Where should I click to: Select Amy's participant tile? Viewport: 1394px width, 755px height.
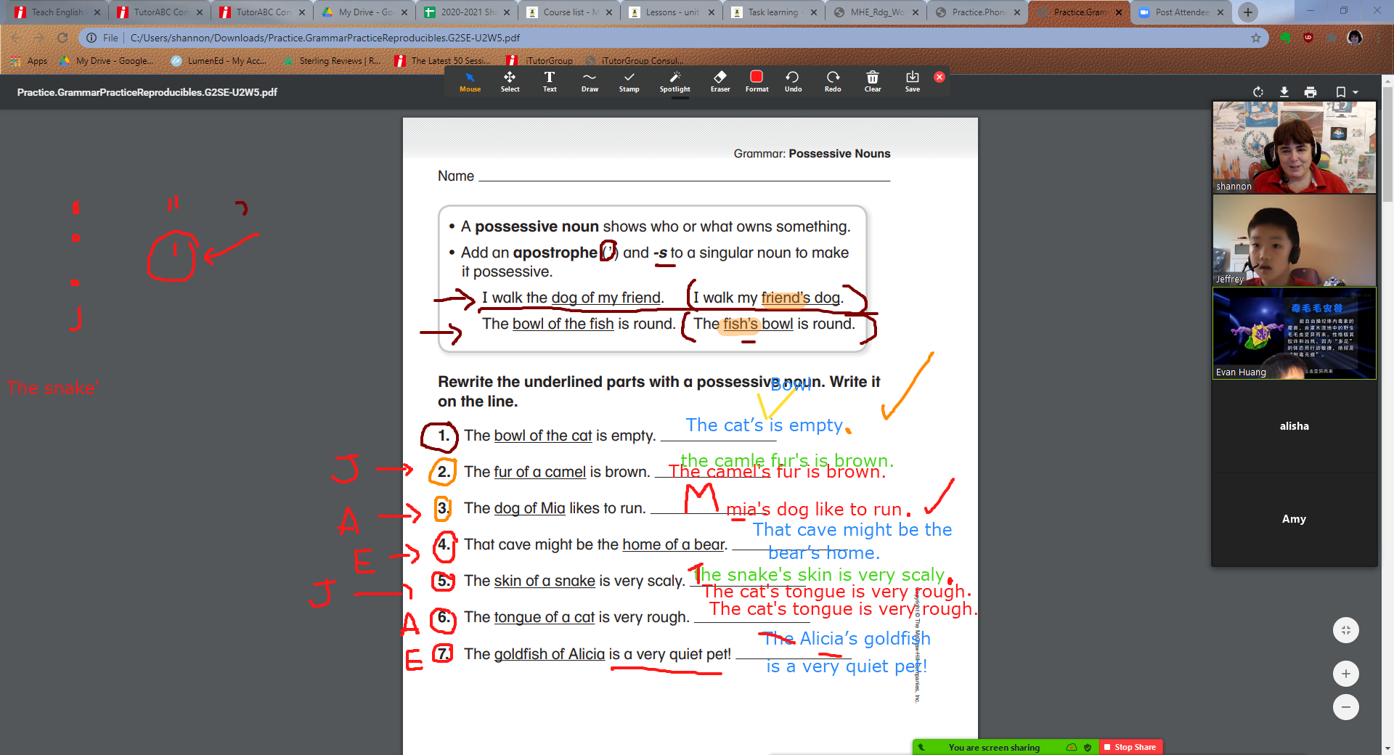[1294, 519]
